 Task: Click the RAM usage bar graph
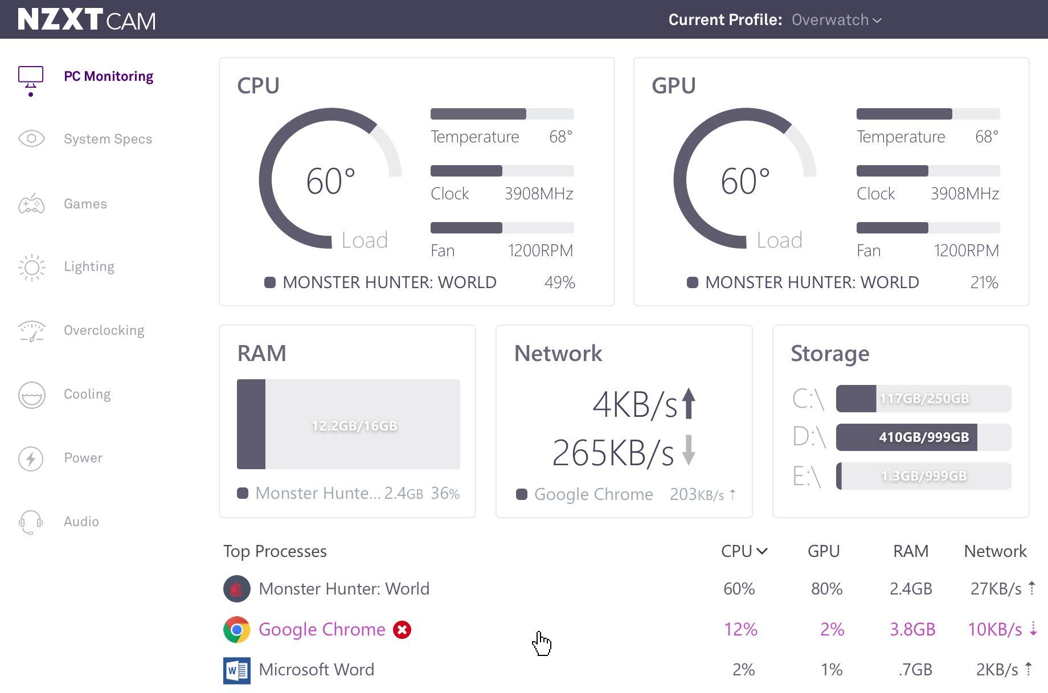click(x=348, y=424)
